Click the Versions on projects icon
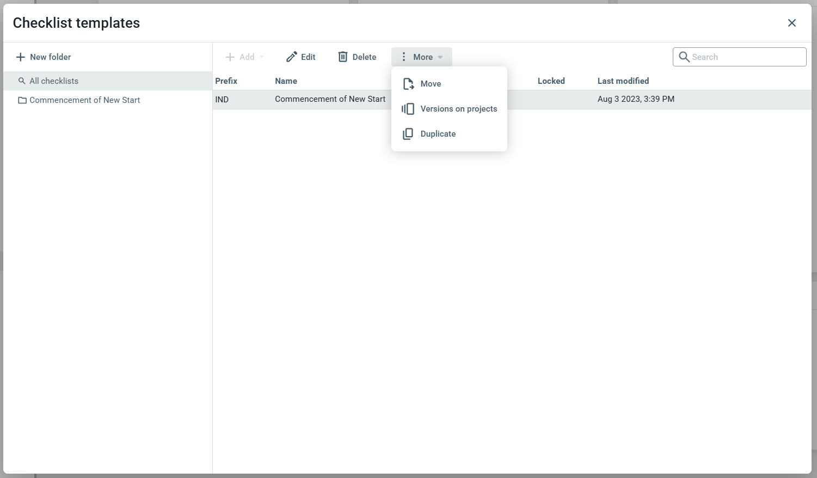This screenshot has width=817, height=478. click(408, 109)
